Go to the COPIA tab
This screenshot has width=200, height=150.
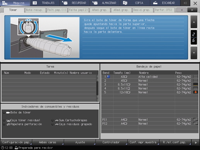coord(135,3)
